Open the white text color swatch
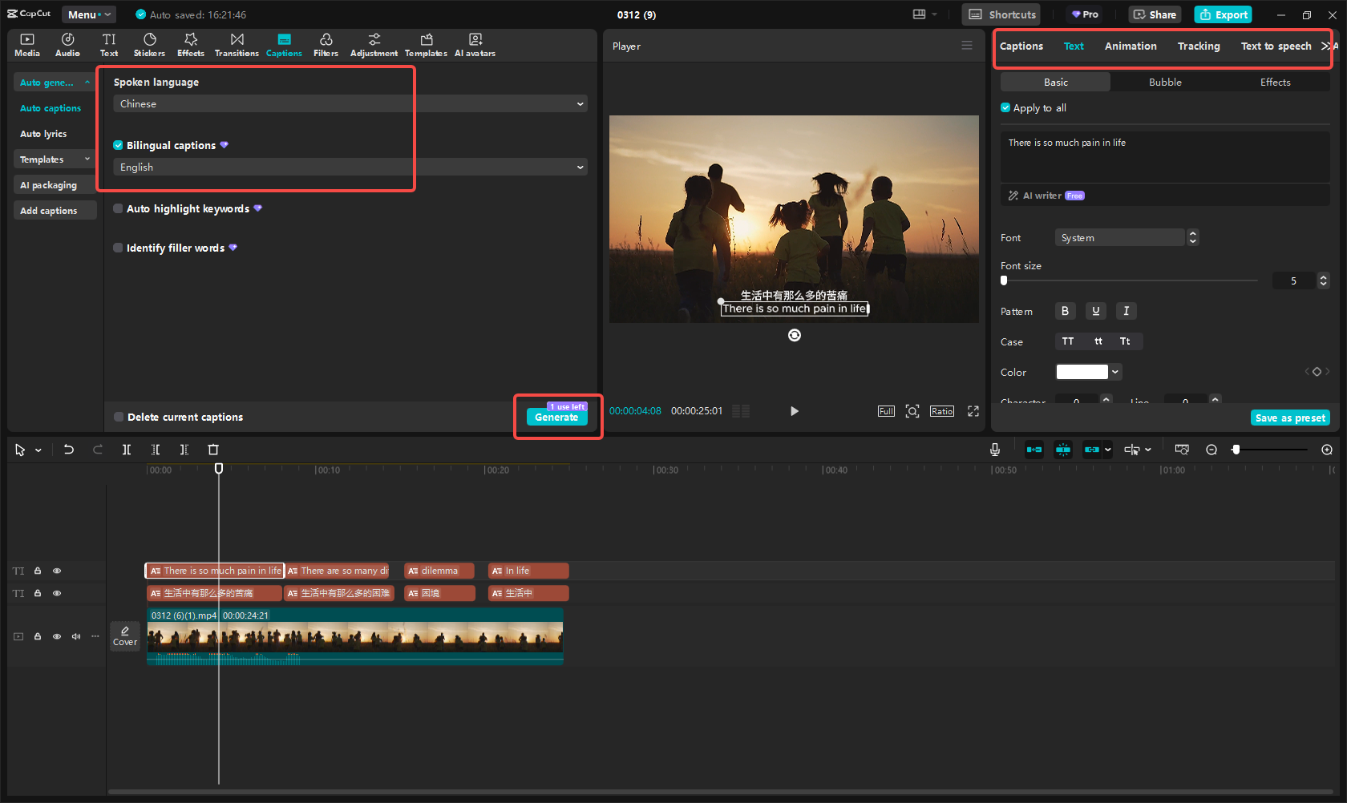Viewport: 1347px width, 803px height. (1082, 372)
